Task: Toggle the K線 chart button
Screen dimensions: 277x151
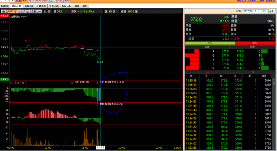Action: click(x=3, y=11)
